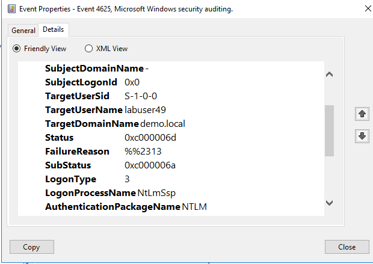Click the scroll up chevron in details pane
Image resolution: width=373 pixels, height=264 pixels.
(329, 75)
